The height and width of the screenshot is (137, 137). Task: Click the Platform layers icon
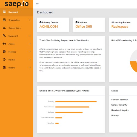coord(76,22)
